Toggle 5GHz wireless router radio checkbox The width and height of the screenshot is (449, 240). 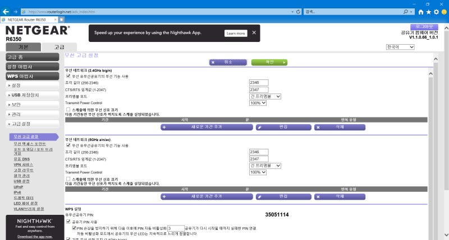pos(68,145)
